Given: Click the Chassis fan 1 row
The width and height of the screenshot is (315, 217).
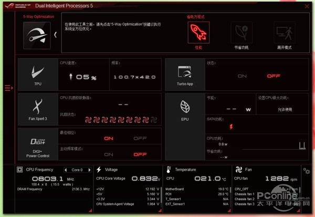Looking at the screenshot, I should [x=266, y=194].
